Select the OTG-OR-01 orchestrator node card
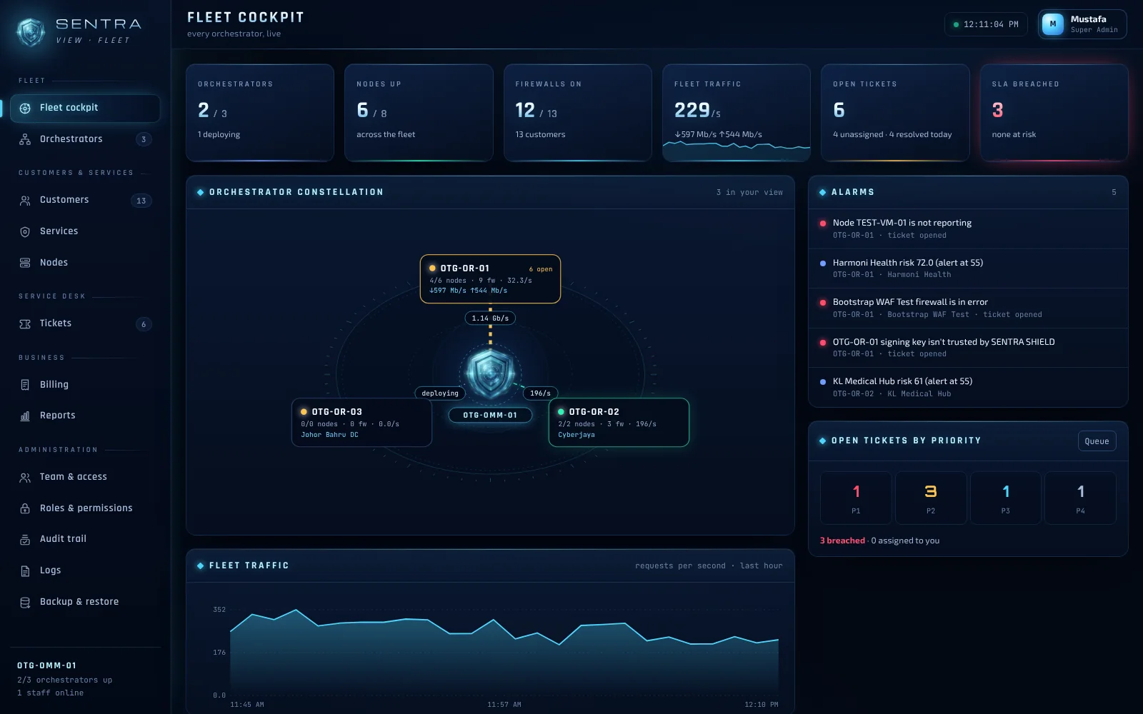 (x=490, y=279)
